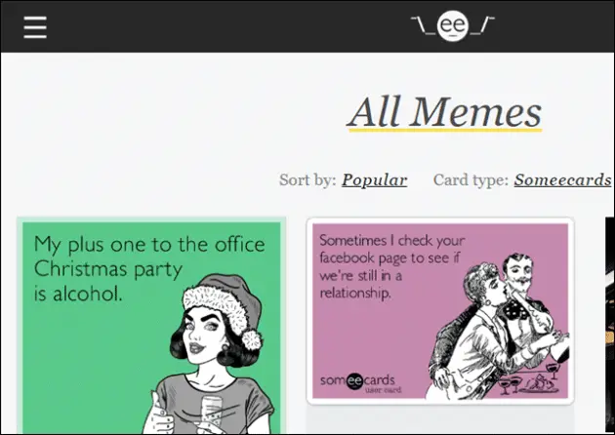615x435 pixels.
Task: Click the someecards logo on pink card
Action: (357, 381)
